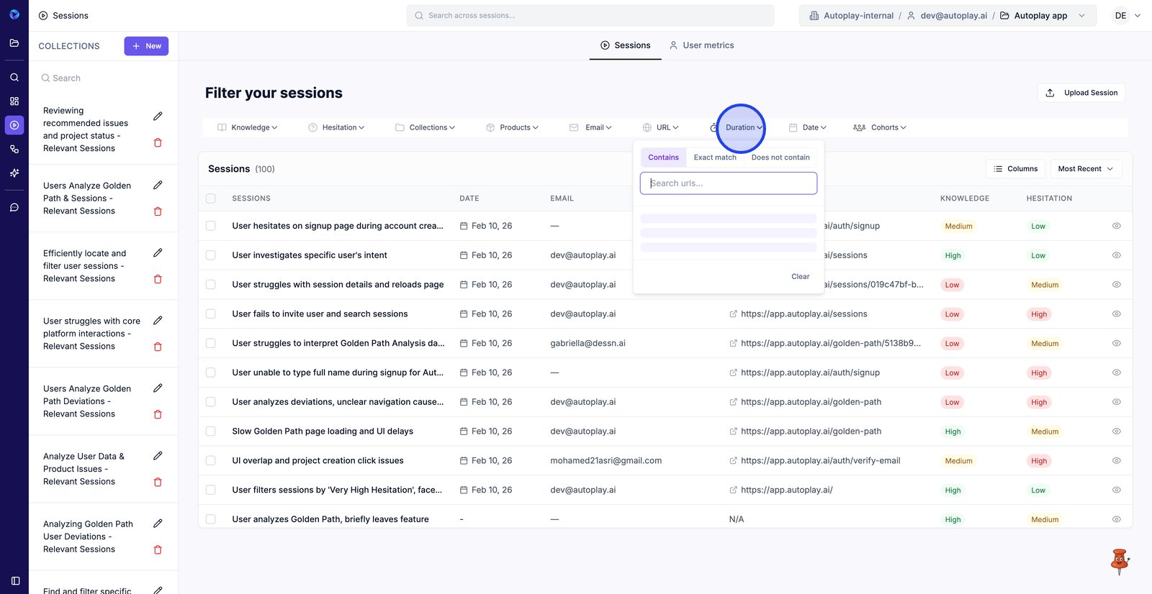
Task: Click Clear in the URL filter popup
Action: (x=800, y=277)
